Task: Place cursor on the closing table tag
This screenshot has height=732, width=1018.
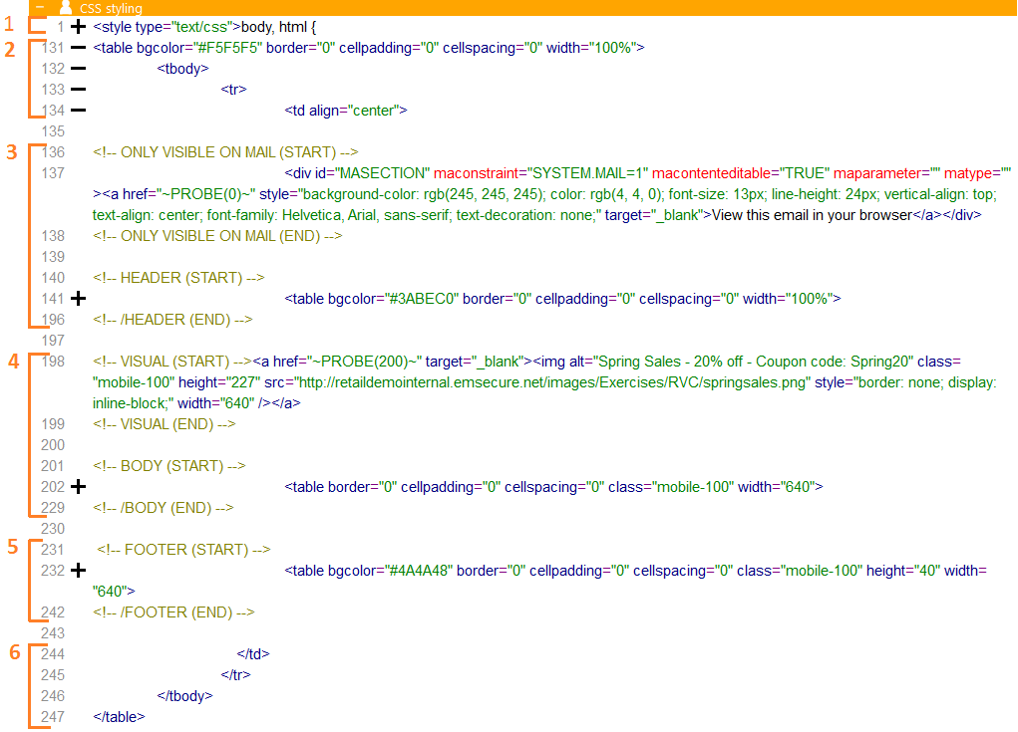Action: pos(119,717)
